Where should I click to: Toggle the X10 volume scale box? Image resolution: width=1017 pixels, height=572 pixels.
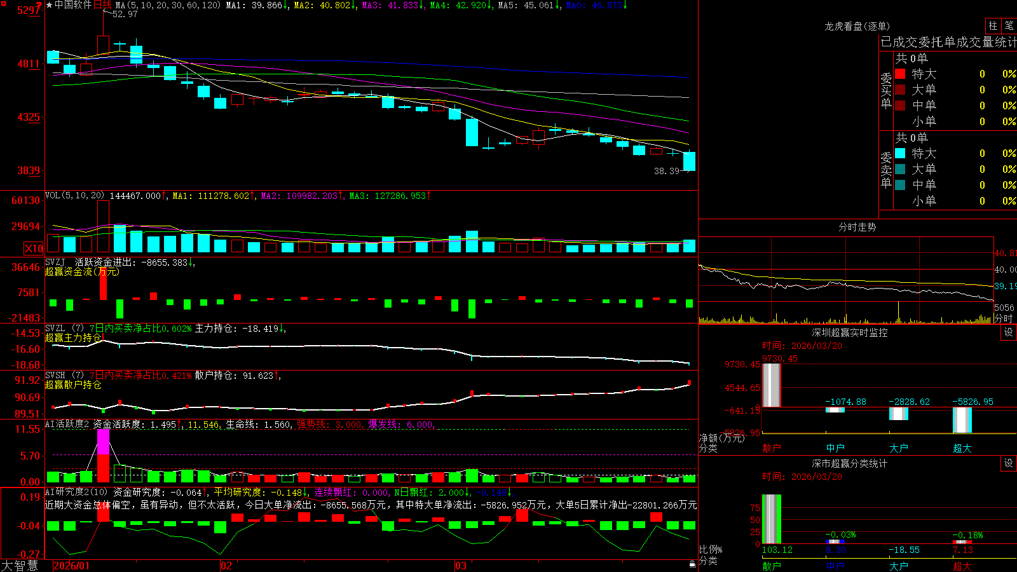(x=34, y=249)
